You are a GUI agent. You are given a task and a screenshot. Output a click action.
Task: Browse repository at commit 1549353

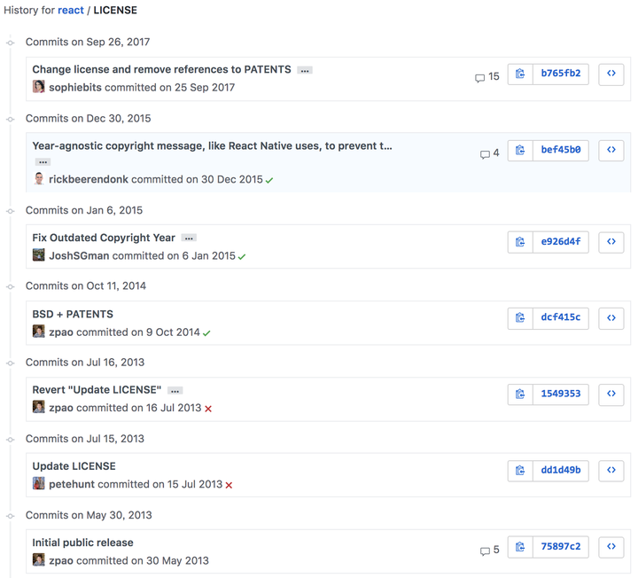pos(611,394)
